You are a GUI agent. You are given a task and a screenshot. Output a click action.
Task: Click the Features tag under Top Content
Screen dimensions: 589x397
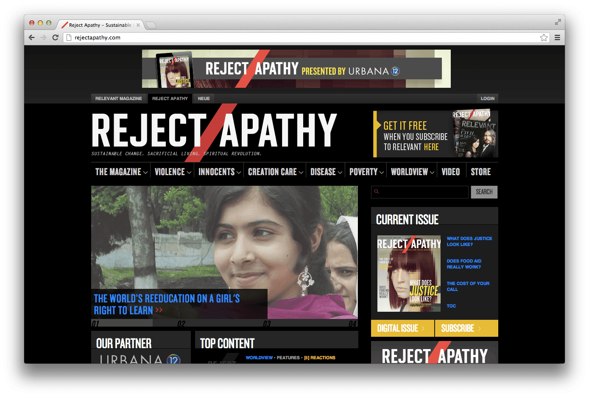pos(288,358)
